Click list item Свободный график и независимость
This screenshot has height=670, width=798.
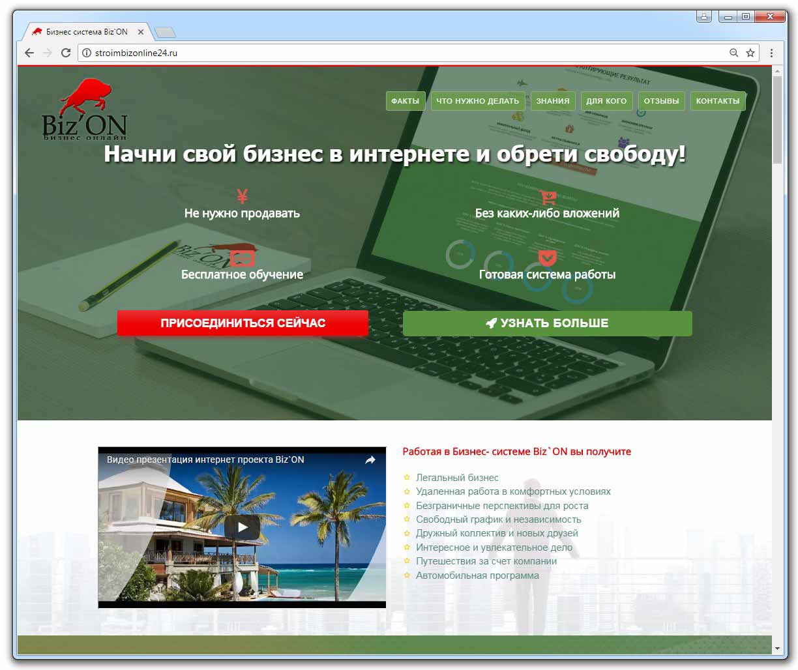point(498,519)
